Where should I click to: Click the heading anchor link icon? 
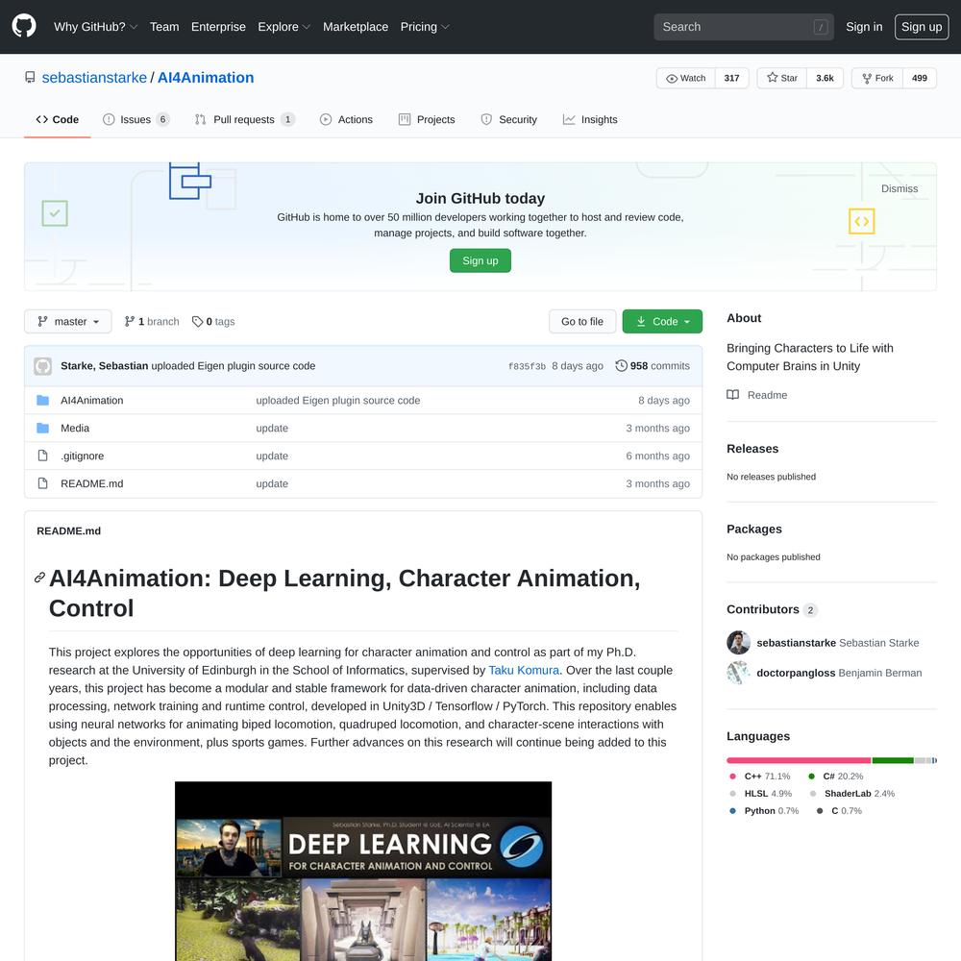(39, 578)
